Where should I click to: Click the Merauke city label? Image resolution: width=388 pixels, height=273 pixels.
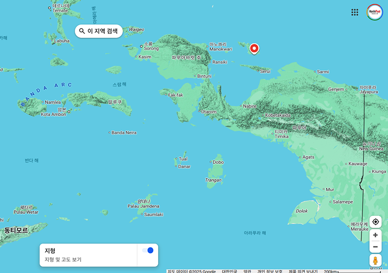pyautogui.click(x=359, y=228)
